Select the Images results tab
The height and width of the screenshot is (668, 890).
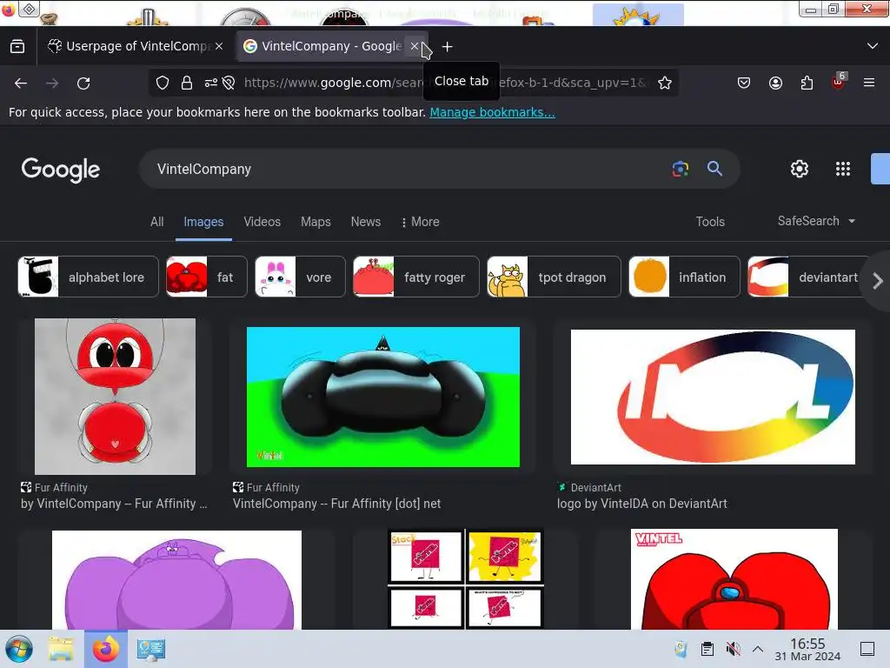[203, 222]
